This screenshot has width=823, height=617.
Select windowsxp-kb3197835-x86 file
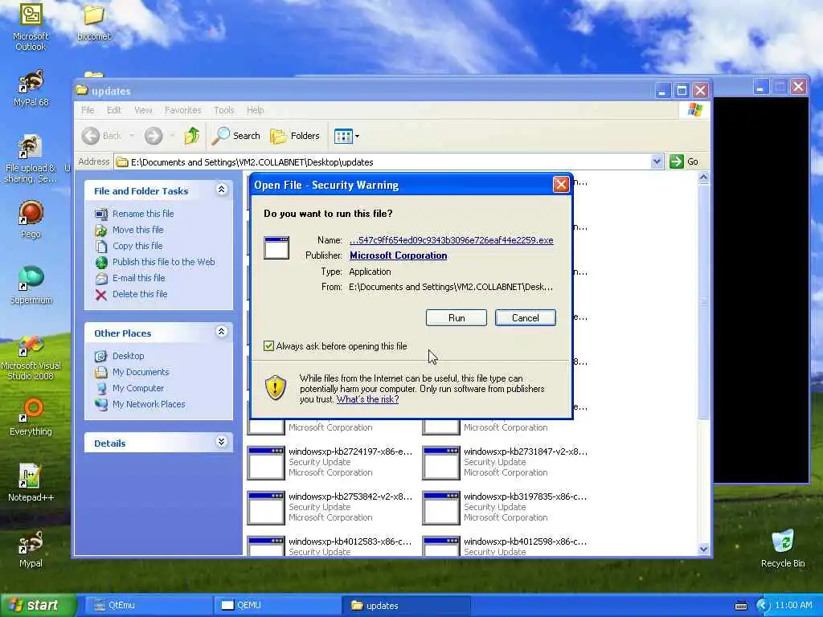506,508
